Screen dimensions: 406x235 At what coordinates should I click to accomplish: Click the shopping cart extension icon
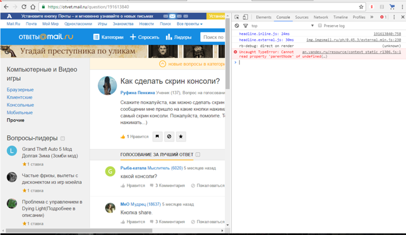392,7
